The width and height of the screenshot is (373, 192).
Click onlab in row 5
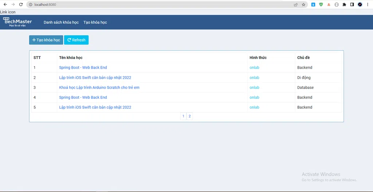[x=254, y=107]
